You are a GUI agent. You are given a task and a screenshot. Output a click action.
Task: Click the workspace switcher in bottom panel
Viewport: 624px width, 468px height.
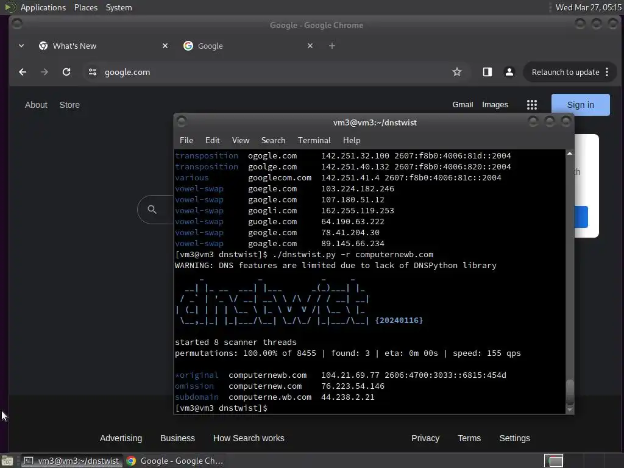[553, 461]
